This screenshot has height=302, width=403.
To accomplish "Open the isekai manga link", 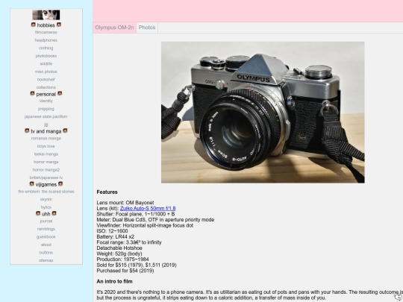I will click(x=46, y=154).
